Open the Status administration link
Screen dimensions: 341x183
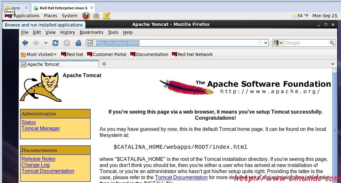[x=28, y=122]
